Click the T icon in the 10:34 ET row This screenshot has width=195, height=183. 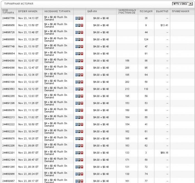coord(82,132)
